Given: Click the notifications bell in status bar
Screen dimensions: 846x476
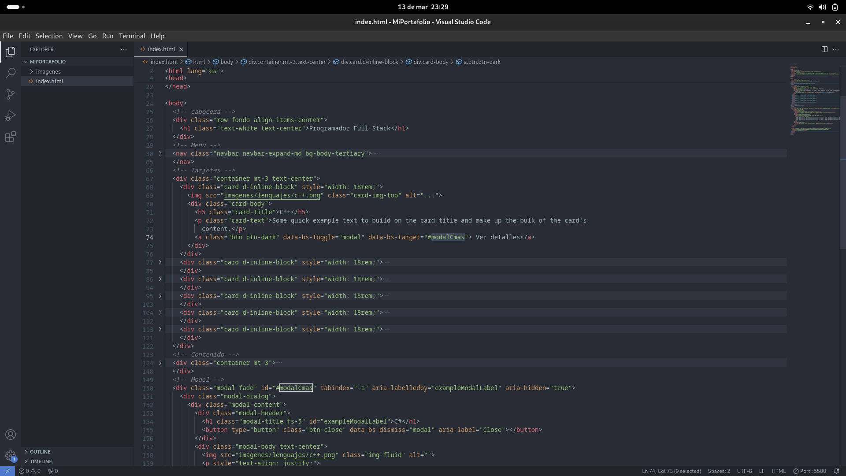Looking at the screenshot, I should coord(836,471).
